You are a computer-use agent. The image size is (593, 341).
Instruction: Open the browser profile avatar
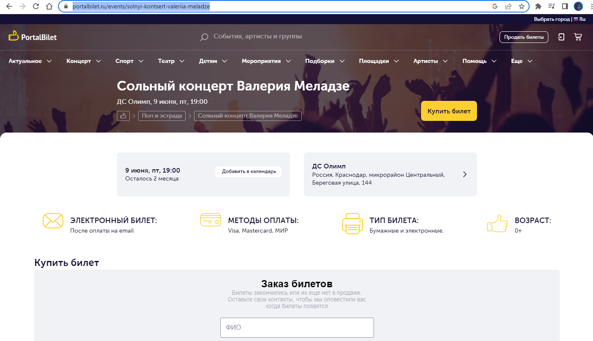pyautogui.click(x=578, y=6)
